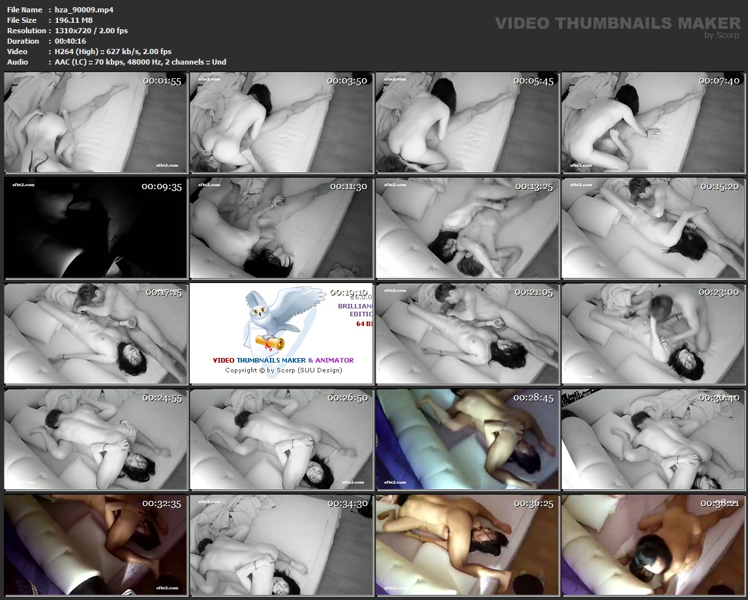Select the thumbnail stamped 00:23:00

[653, 334]
